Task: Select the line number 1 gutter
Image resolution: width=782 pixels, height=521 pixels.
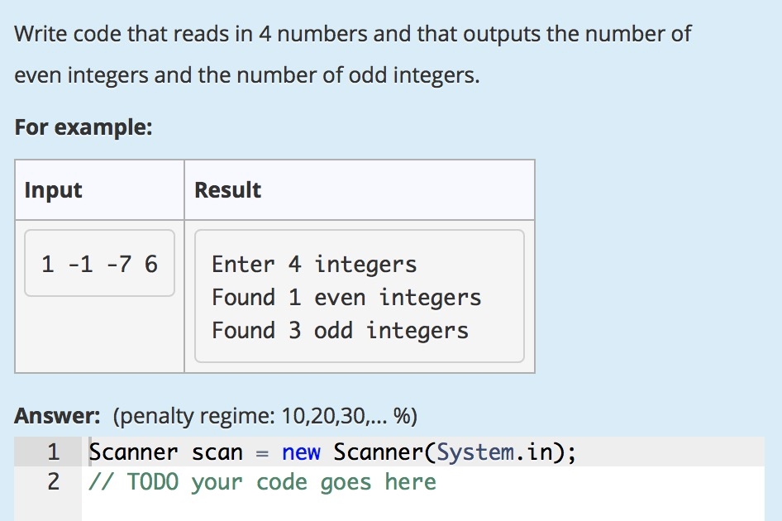Action: point(52,452)
